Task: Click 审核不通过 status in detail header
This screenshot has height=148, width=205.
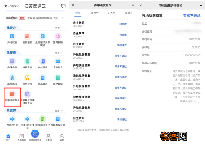Action: pos(192,16)
